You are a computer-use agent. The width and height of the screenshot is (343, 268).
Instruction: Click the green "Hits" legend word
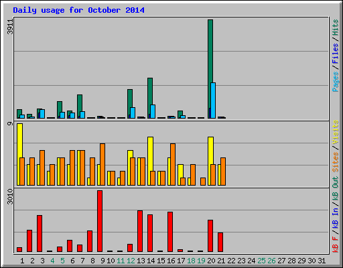[335, 27]
